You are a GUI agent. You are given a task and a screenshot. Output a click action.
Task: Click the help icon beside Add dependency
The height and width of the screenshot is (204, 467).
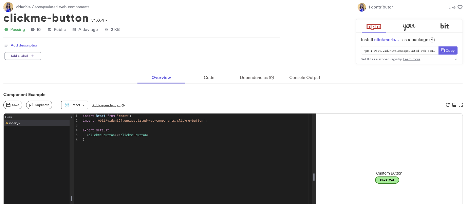click(x=123, y=105)
